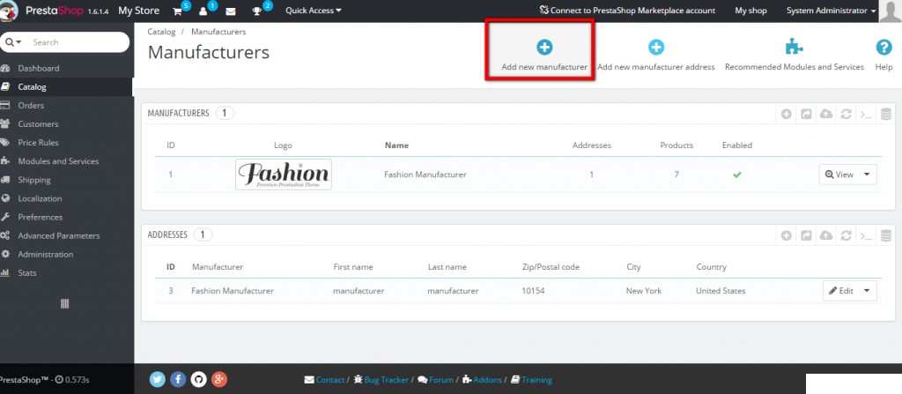The width and height of the screenshot is (902, 394).
Task: Expand dropdown arrow beside Edit button
Action: pyautogui.click(x=867, y=291)
